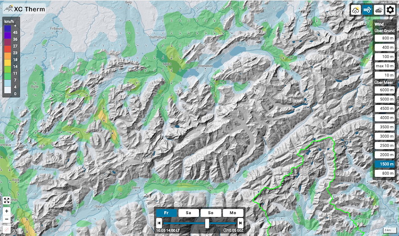The height and width of the screenshot is (236, 399).
Task: Step to previous forecast time
Action: (159, 223)
